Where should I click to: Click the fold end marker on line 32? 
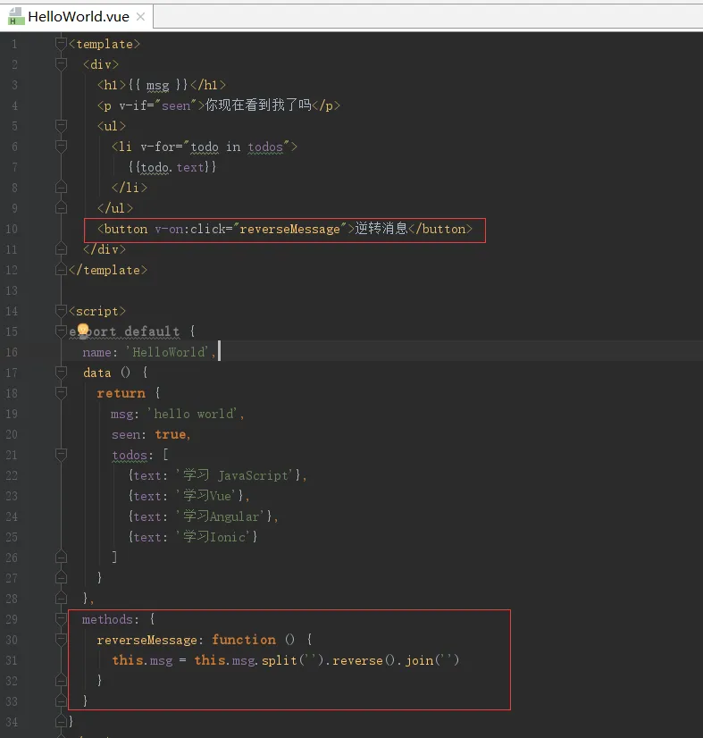click(61, 681)
